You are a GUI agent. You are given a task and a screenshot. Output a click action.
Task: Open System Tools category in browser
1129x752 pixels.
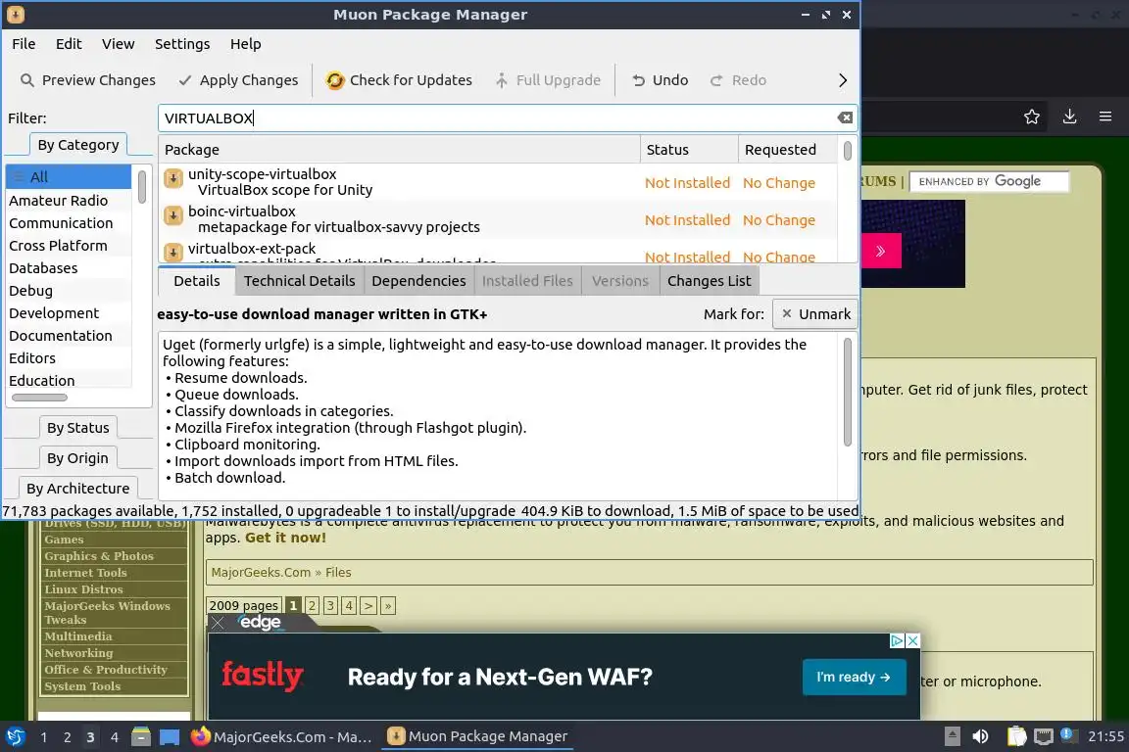[82, 686]
